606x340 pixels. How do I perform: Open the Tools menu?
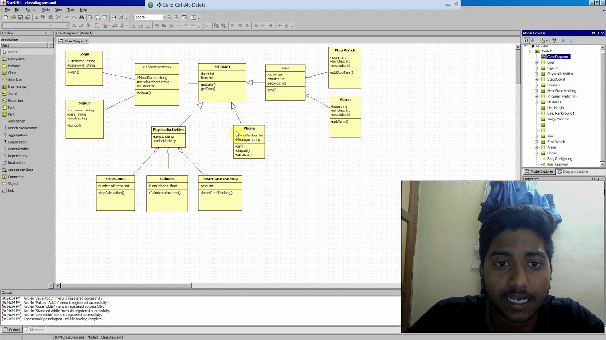pyautogui.click(x=71, y=10)
